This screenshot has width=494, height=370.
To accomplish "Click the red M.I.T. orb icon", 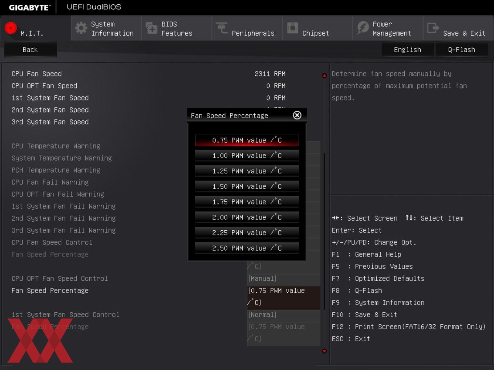I will click(x=11, y=28).
